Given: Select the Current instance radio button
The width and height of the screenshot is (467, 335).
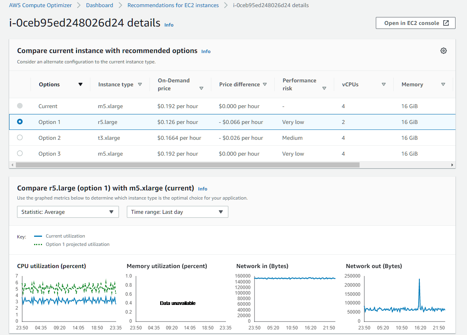Looking at the screenshot, I should tap(20, 106).
